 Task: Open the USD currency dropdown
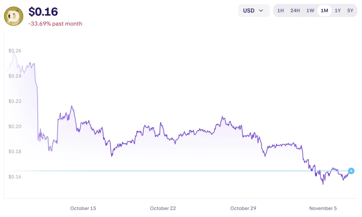point(253,11)
